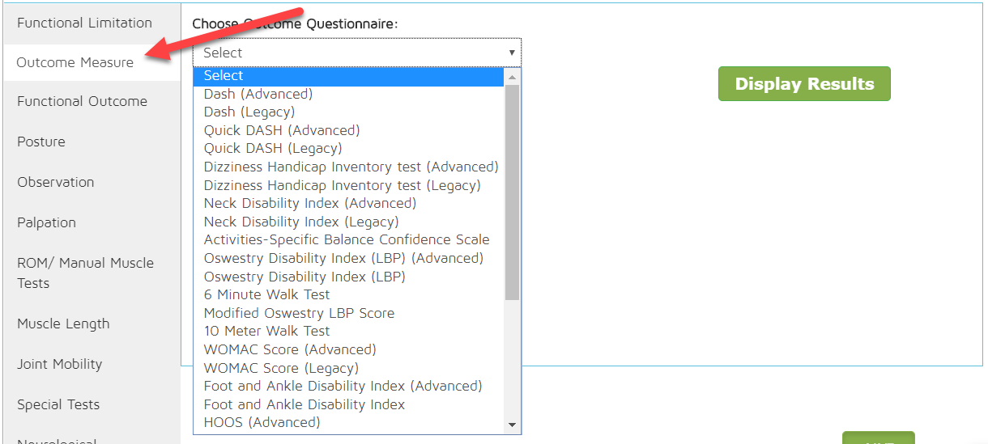Pick Neck Disability Index (Advanced) option
This screenshot has width=988, height=444.
310,203
